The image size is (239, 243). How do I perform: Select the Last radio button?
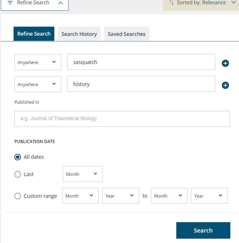[18, 174]
